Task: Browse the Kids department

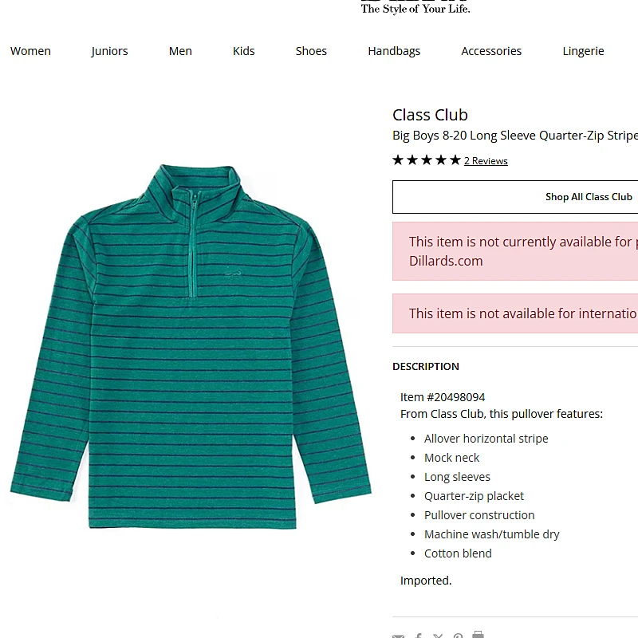Action: click(x=244, y=51)
